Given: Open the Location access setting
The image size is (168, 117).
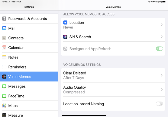Looking at the screenshot, I should (113, 25).
